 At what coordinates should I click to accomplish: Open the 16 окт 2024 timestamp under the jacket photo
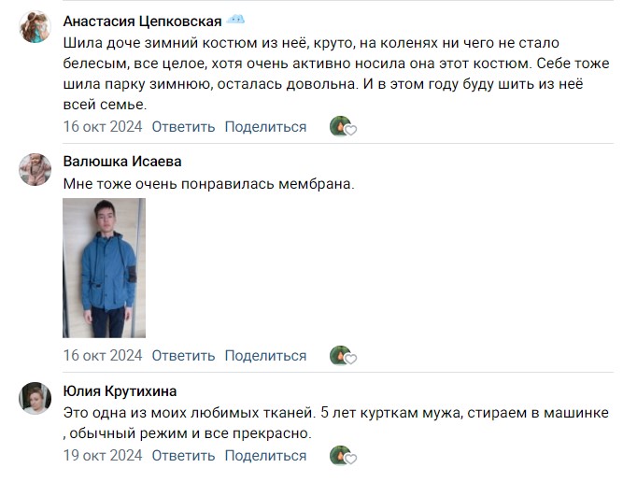click(103, 356)
